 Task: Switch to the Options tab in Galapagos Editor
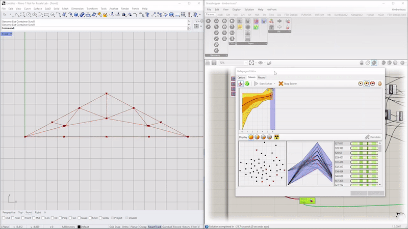coord(241,77)
